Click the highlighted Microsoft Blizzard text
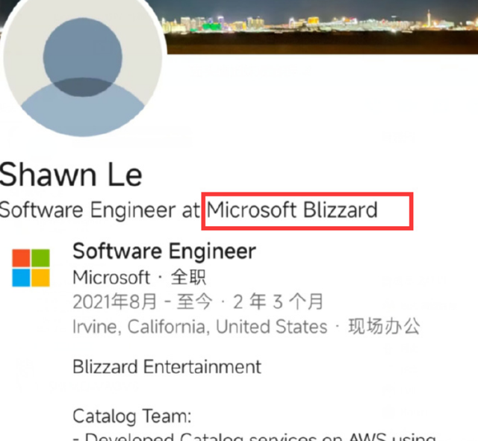 [x=292, y=210]
